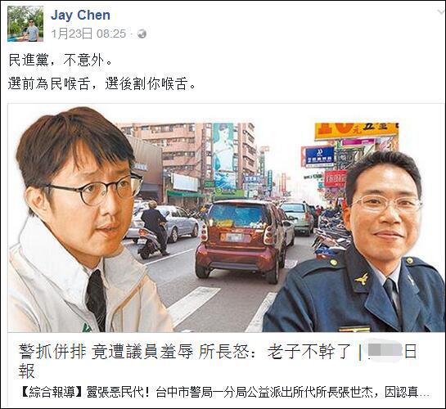This screenshot has height=409, width=446.
Task: Click the globe public privacy icon
Action: pyautogui.click(x=142, y=34)
